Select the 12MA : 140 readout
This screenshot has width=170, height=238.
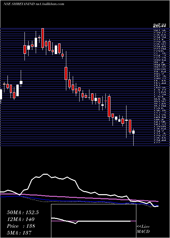[21, 219]
